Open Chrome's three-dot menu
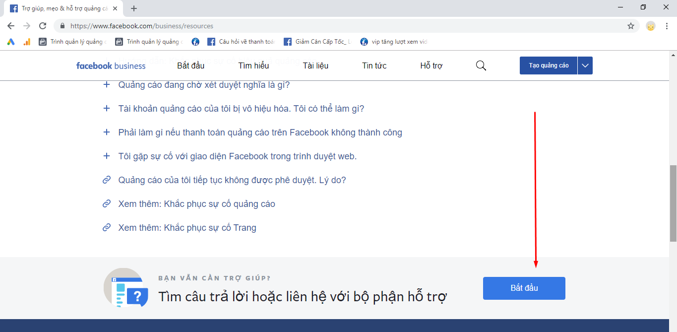677x332 pixels. pos(667,26)
